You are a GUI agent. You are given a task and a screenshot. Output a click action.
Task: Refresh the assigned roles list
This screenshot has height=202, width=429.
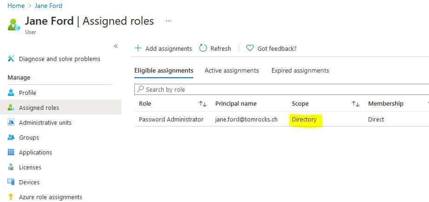(215, 48)
